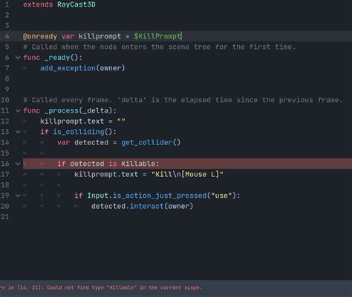This screenshot has height=297, width=352.
Task: Click the empty string on line 12
Action: click(x=121, y=121)
